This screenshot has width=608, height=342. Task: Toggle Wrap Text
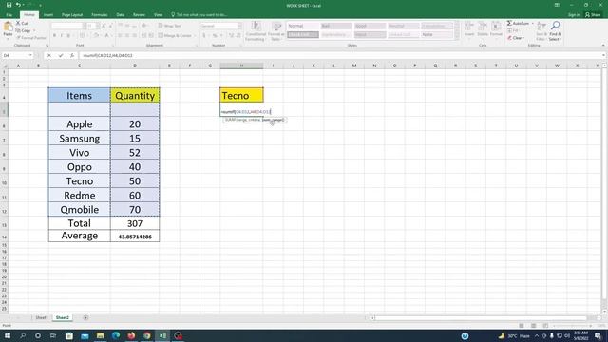[170, 26]
